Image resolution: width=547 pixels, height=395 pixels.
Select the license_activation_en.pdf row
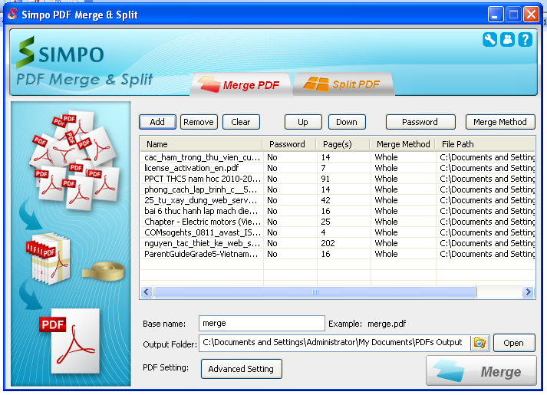click(x=338, y=168)
